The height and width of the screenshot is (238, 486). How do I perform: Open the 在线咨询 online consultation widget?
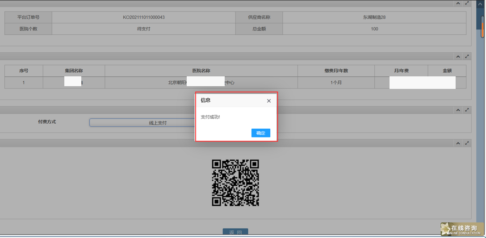click(462, 229)
